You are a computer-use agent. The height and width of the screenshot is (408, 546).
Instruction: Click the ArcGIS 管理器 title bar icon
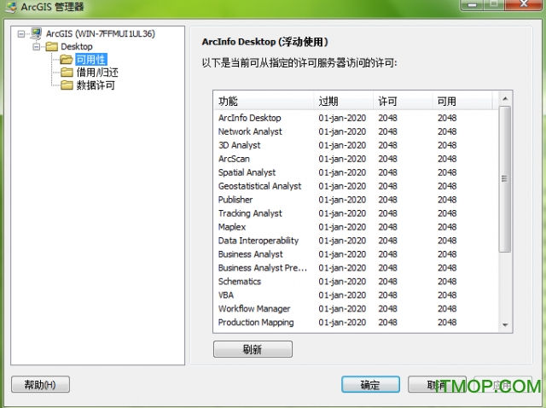click(11, 7)
